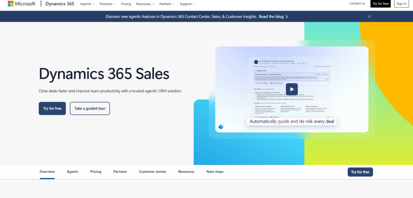
Task: Open Pricing in top navigation
Action: [126, 4]
